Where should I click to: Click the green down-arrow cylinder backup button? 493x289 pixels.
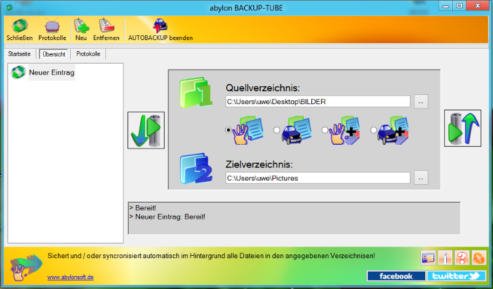coord(146,130)
